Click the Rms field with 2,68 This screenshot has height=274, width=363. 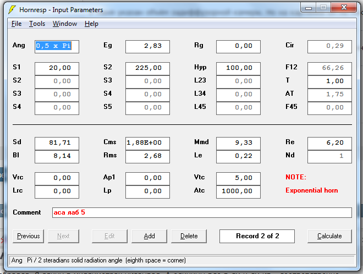(148, 157)
